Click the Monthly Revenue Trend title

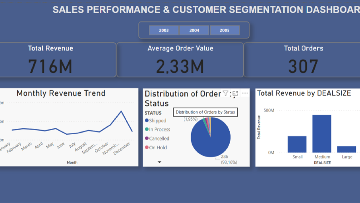[61, 93]
